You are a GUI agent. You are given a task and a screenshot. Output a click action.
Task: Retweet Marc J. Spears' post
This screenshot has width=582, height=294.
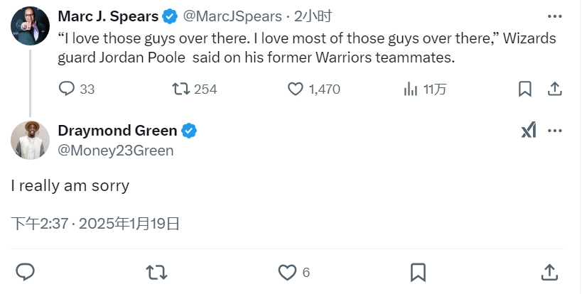(182, 89)
